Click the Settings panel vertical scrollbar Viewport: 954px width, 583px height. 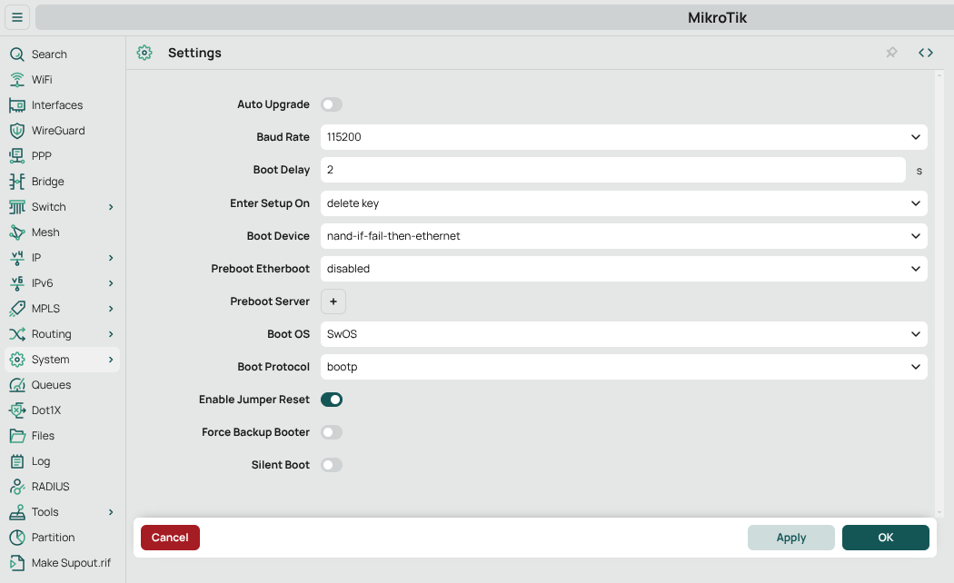click(x=939, y=293)
